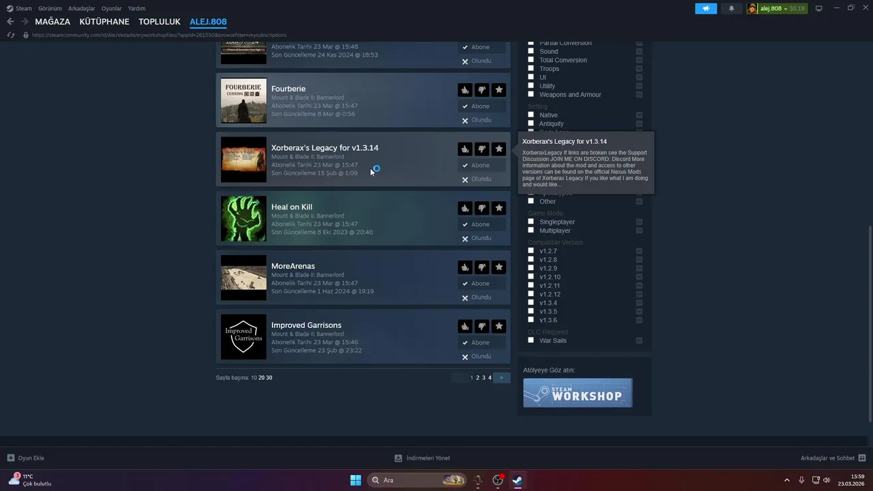Check the Sound tag filter
This screenshot has height=491, width=873.
click(531, 51)
